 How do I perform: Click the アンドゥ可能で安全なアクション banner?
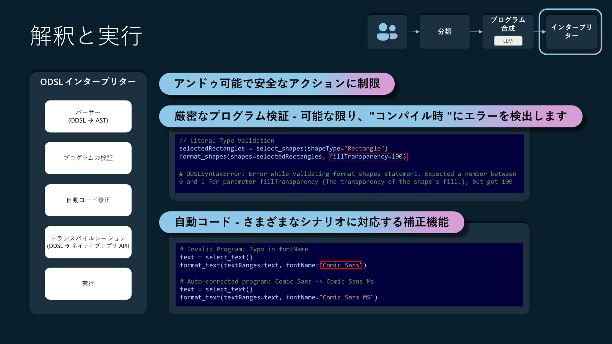[x=277, y=84]
